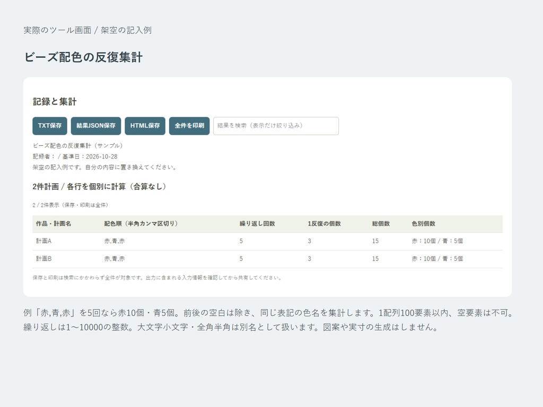Click the 保存と印刷は検索にかかわらず footer note

pos(157,278)
